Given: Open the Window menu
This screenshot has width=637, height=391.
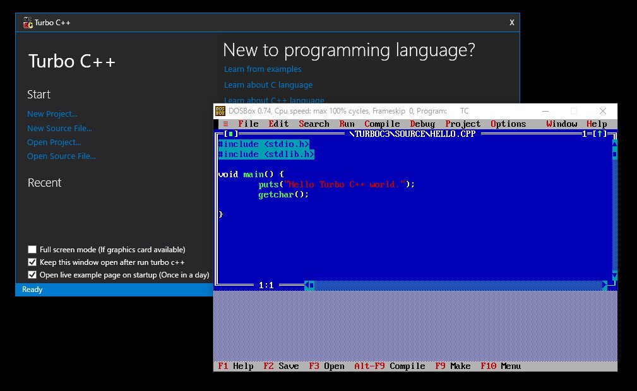Looking at the screenshot, I should tap(561, 124).
